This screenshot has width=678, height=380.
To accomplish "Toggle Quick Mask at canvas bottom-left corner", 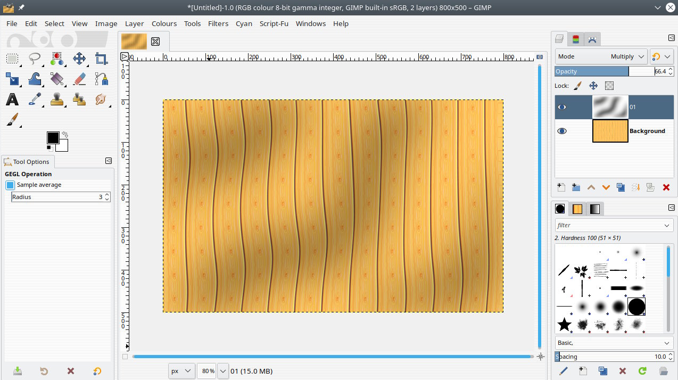I will click(125, 357).
